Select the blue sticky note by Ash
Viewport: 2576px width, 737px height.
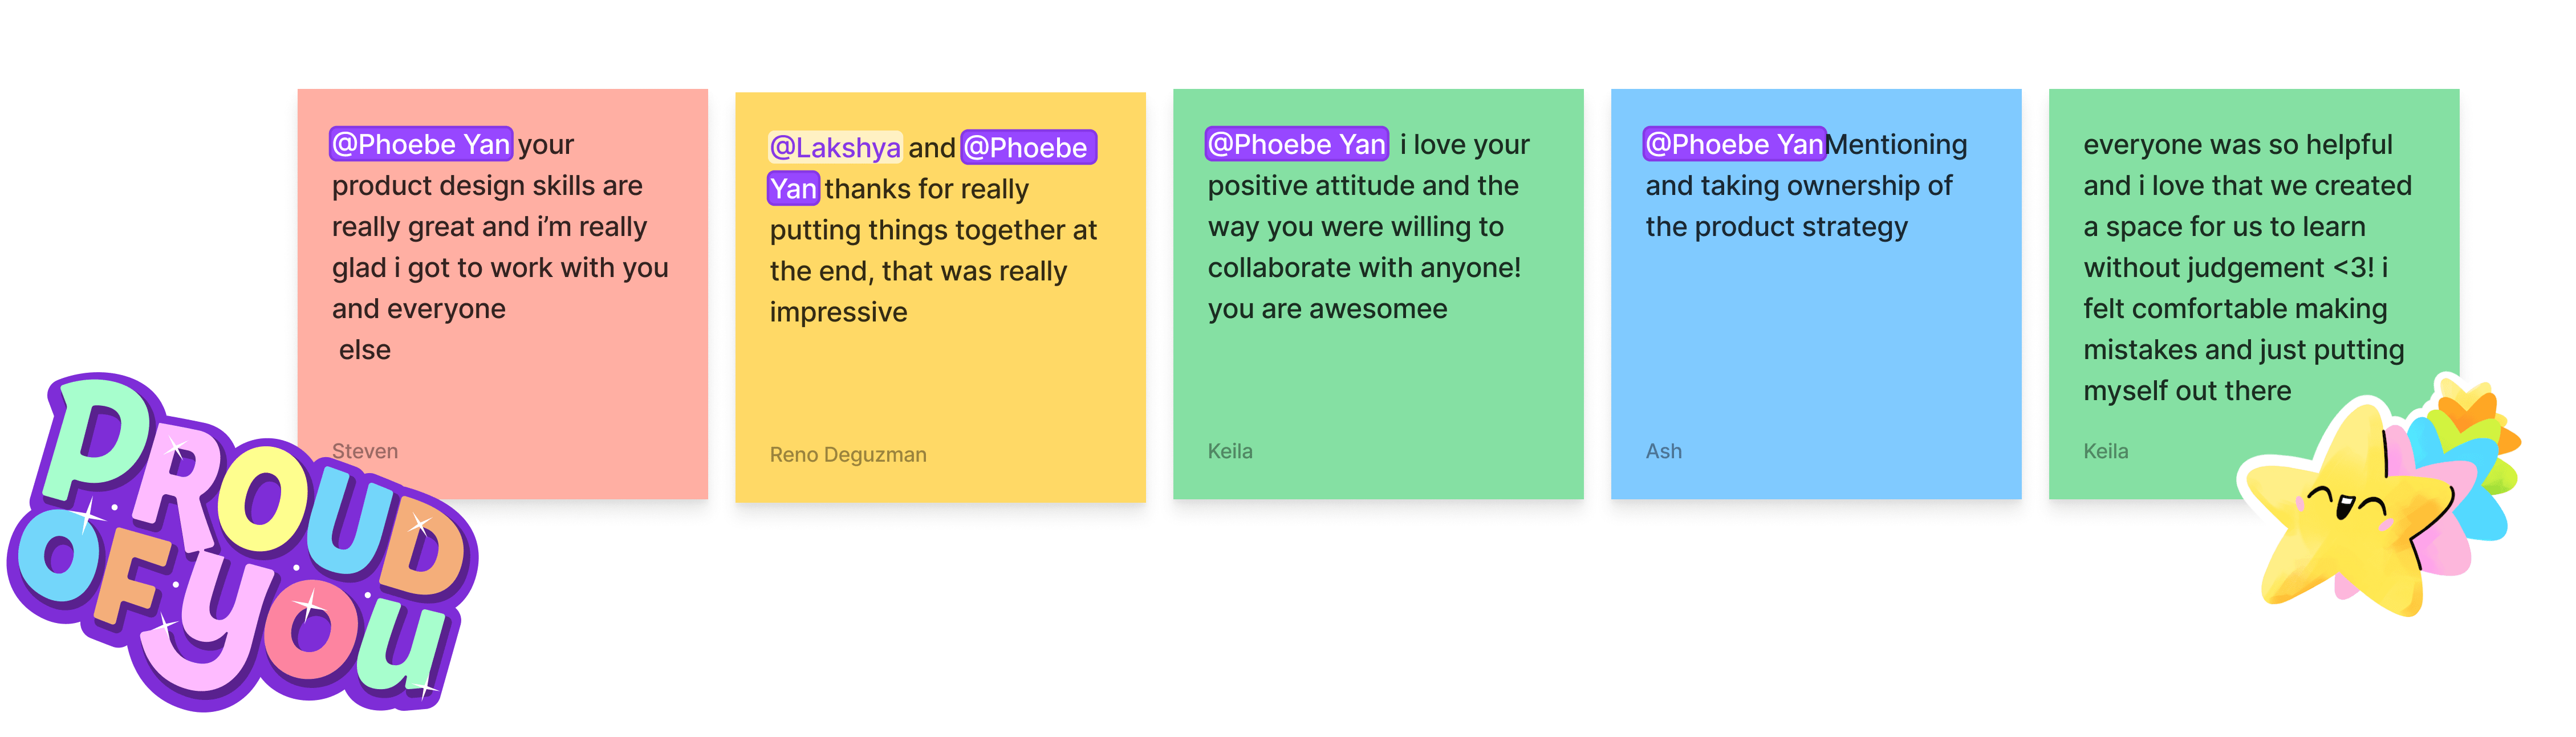pyautogui.click(x=1816, y=294)
